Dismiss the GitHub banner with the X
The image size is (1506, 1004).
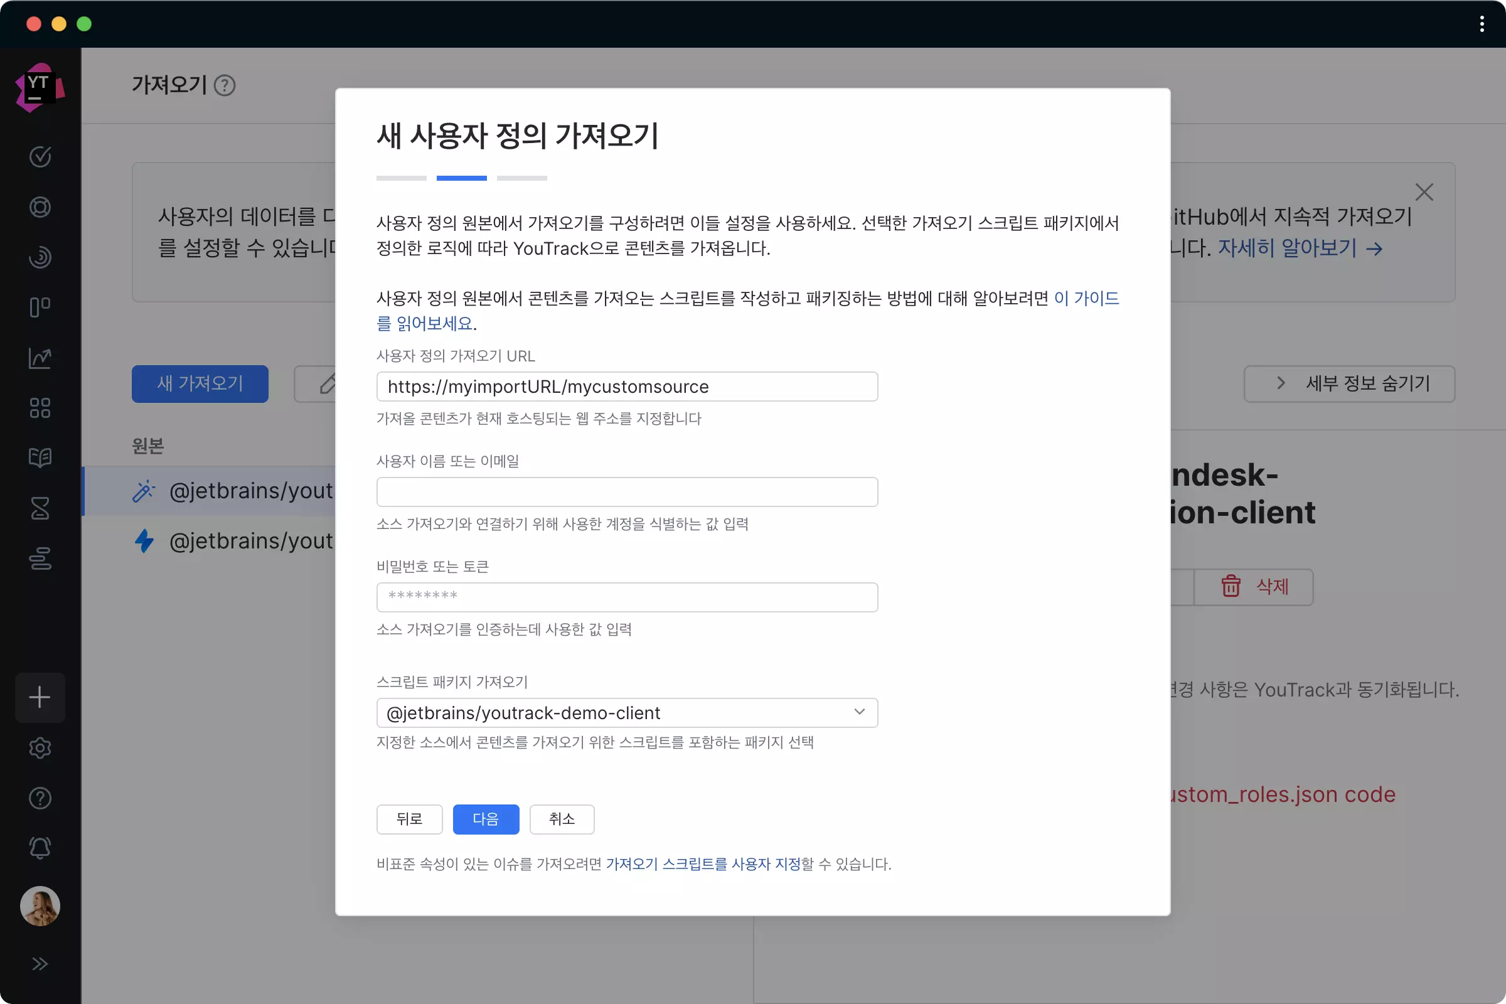pyautogui.click(x=1424, y=192)
